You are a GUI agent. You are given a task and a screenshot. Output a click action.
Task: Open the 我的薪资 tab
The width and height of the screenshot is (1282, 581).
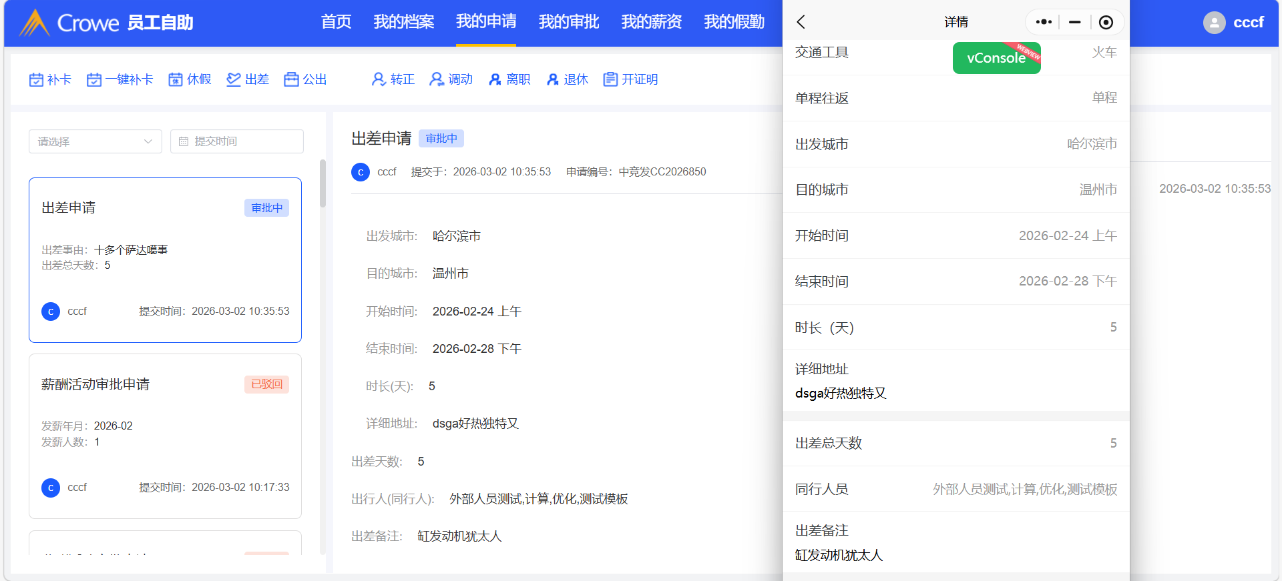click(651, 22)
